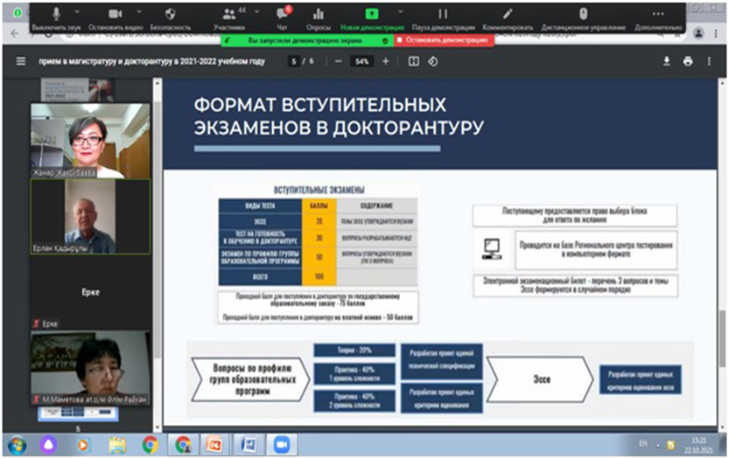Open the Security (Безопасность) shield
Image resolution: width=729 pixels, height=459 pixels.
pyautogui.click(x=171, y=14)
